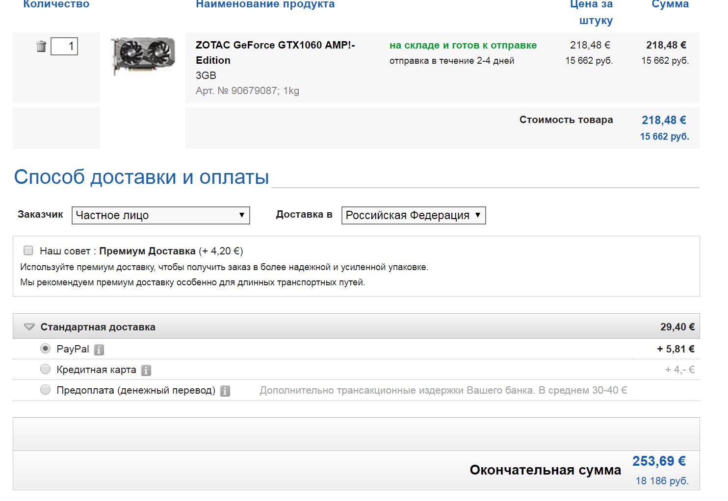Click the 18 186 руб. total
The width and height of the screenshot is (728, 501).
[x=662, y=481]
